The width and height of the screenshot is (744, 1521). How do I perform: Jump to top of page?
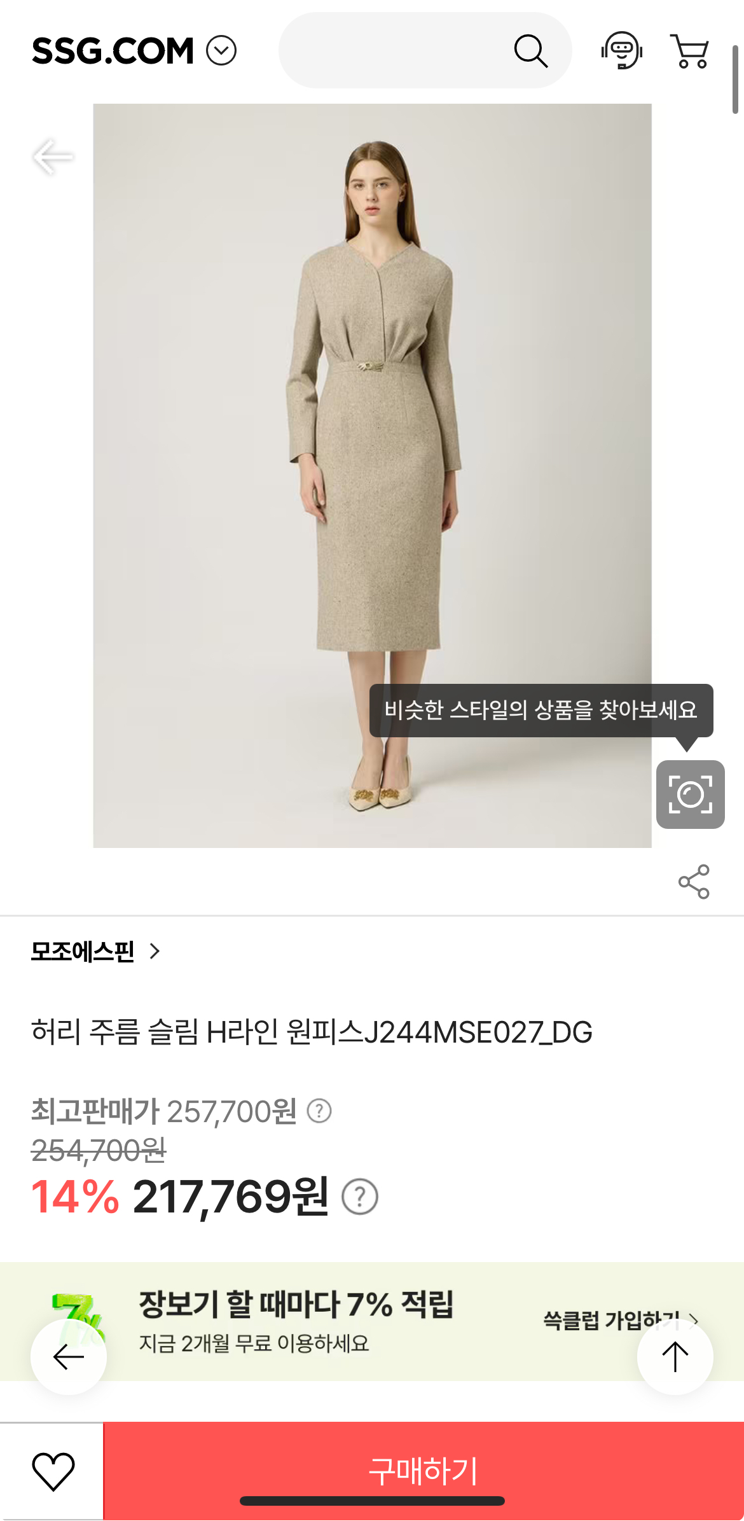[675, 1356]
